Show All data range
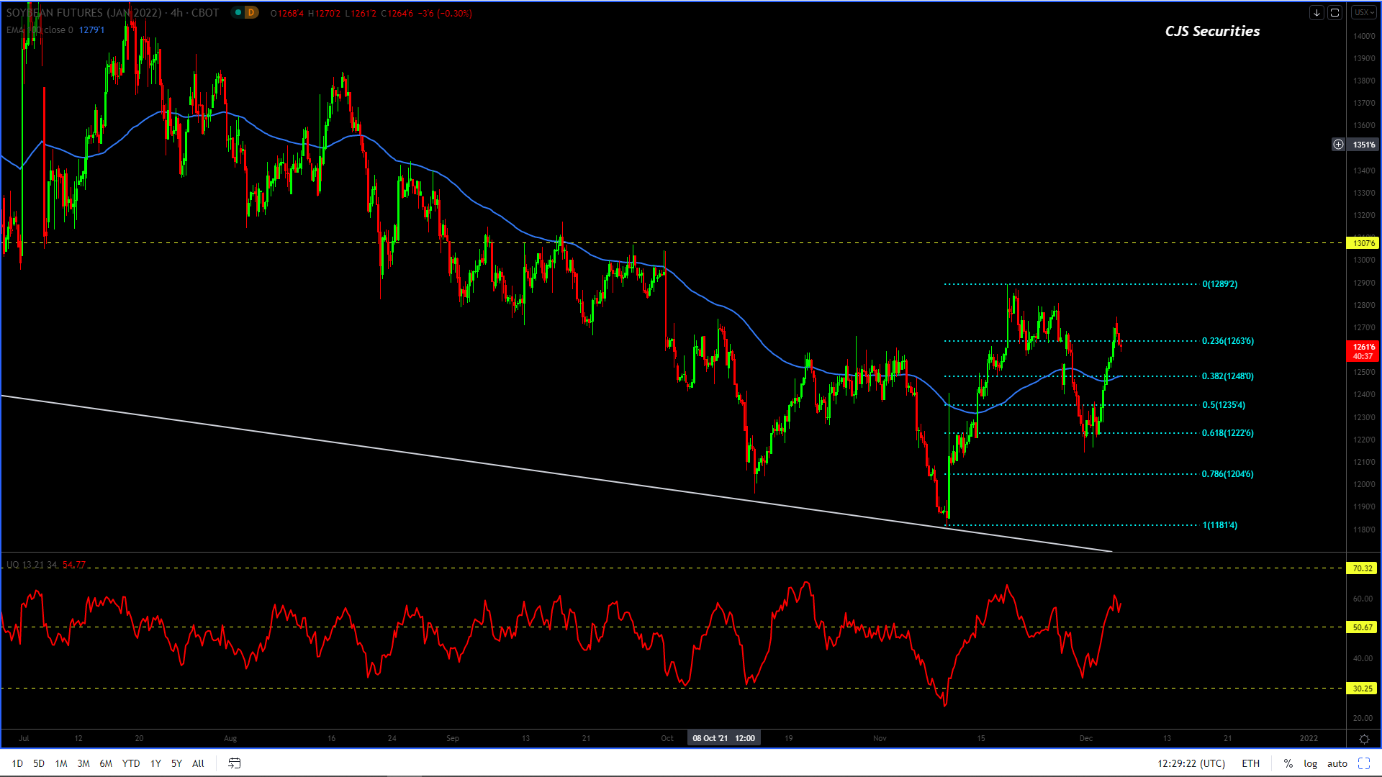 click(198, 763)
